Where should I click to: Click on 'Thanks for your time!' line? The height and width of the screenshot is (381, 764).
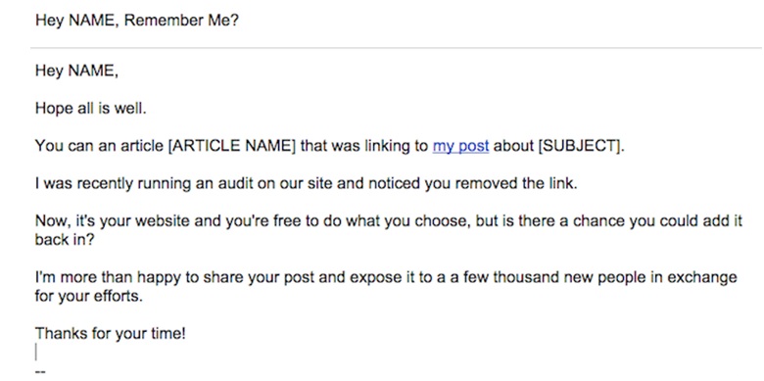[x=110, y=334]
